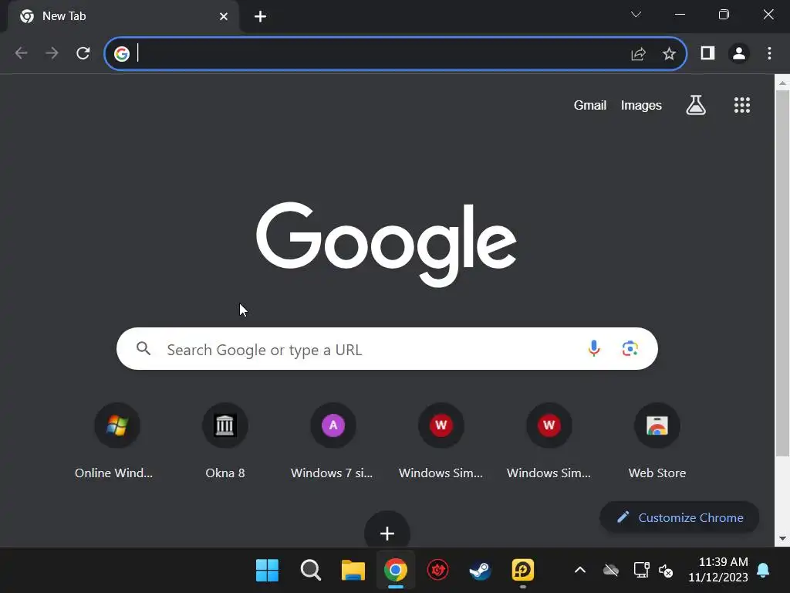
Task: Show hidden system tray icons
Action: click(x=580, y=571)
